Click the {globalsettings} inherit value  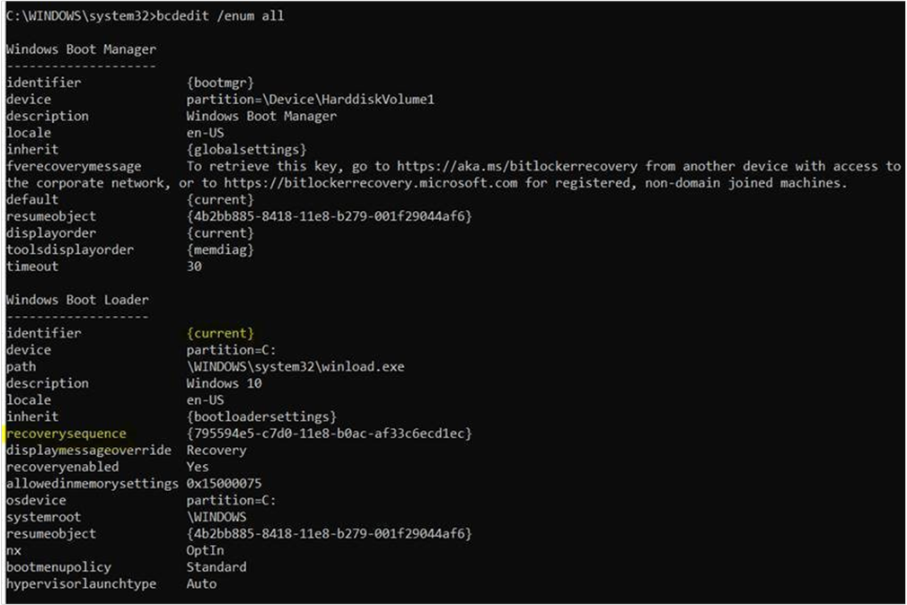246,149
